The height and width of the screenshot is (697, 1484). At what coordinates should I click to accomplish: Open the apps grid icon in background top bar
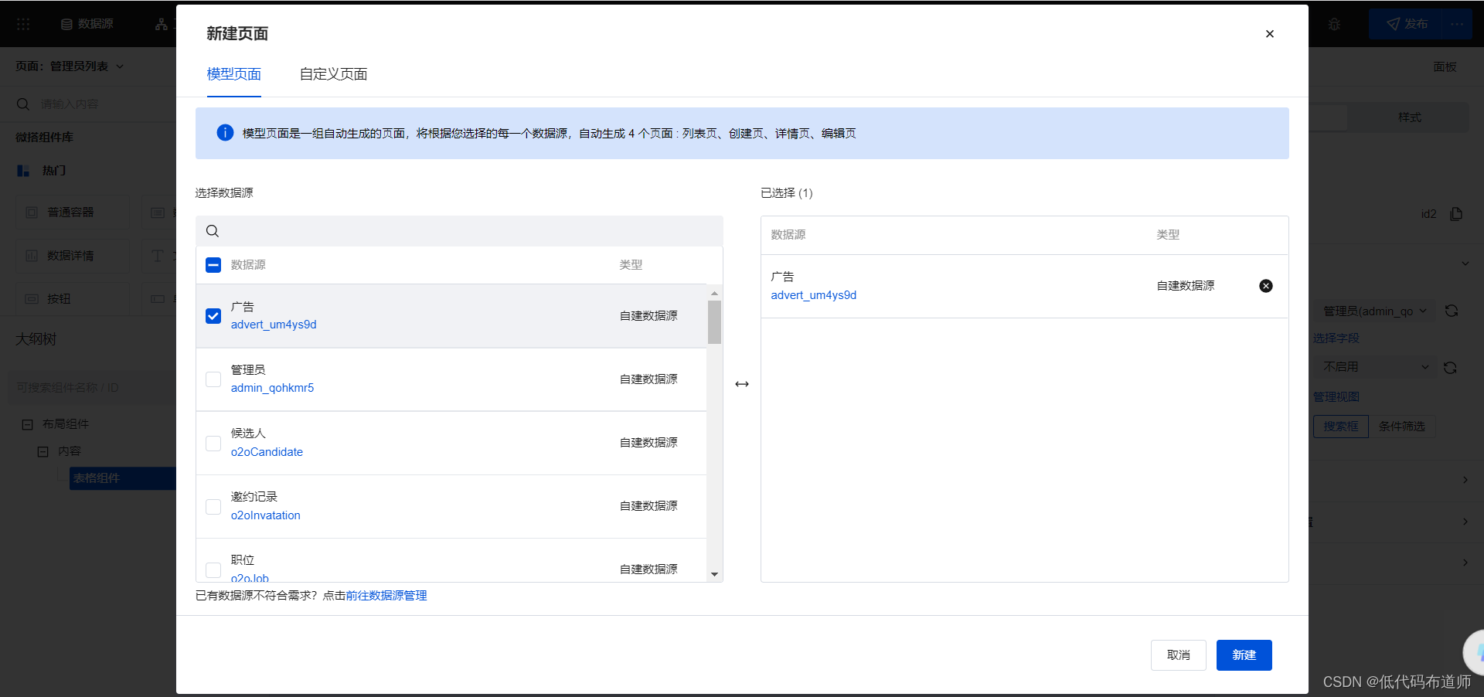pyautogui.click(x=23, y=24)
